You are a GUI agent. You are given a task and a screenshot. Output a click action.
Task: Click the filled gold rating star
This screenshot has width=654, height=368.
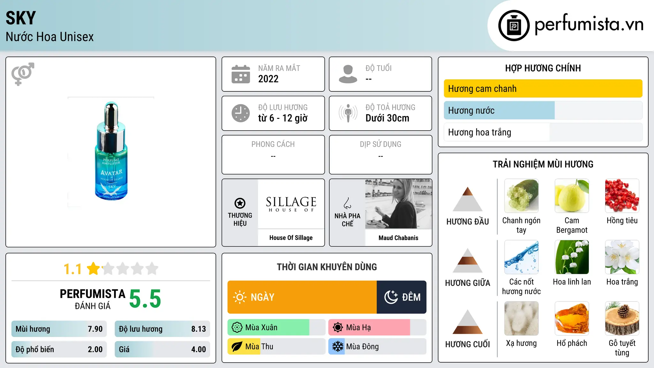point(94,269)
